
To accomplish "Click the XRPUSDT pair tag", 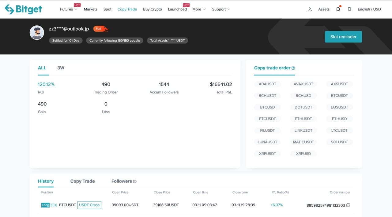I will 267,154.
